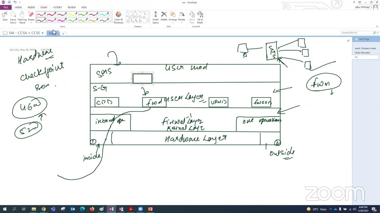
Task: Click the Insert Space tool
Action: coord(156,17)
